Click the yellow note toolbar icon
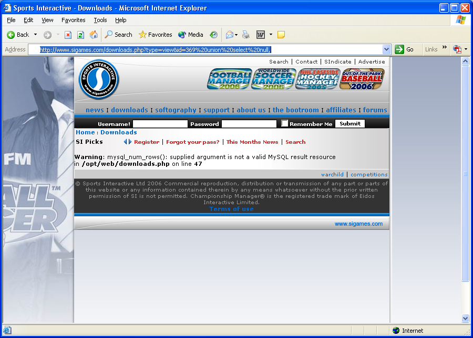This screenshot has width=473, height=338. point(281,35)
